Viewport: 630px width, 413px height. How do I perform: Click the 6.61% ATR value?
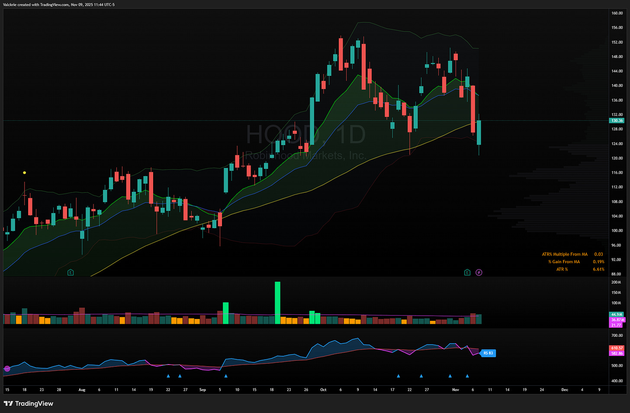(x=598, y=269)
